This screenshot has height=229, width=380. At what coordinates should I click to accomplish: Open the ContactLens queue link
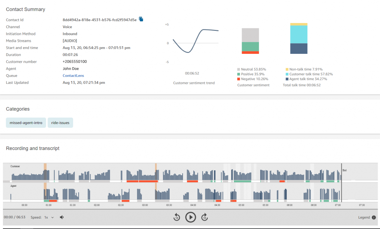point(71,76)
